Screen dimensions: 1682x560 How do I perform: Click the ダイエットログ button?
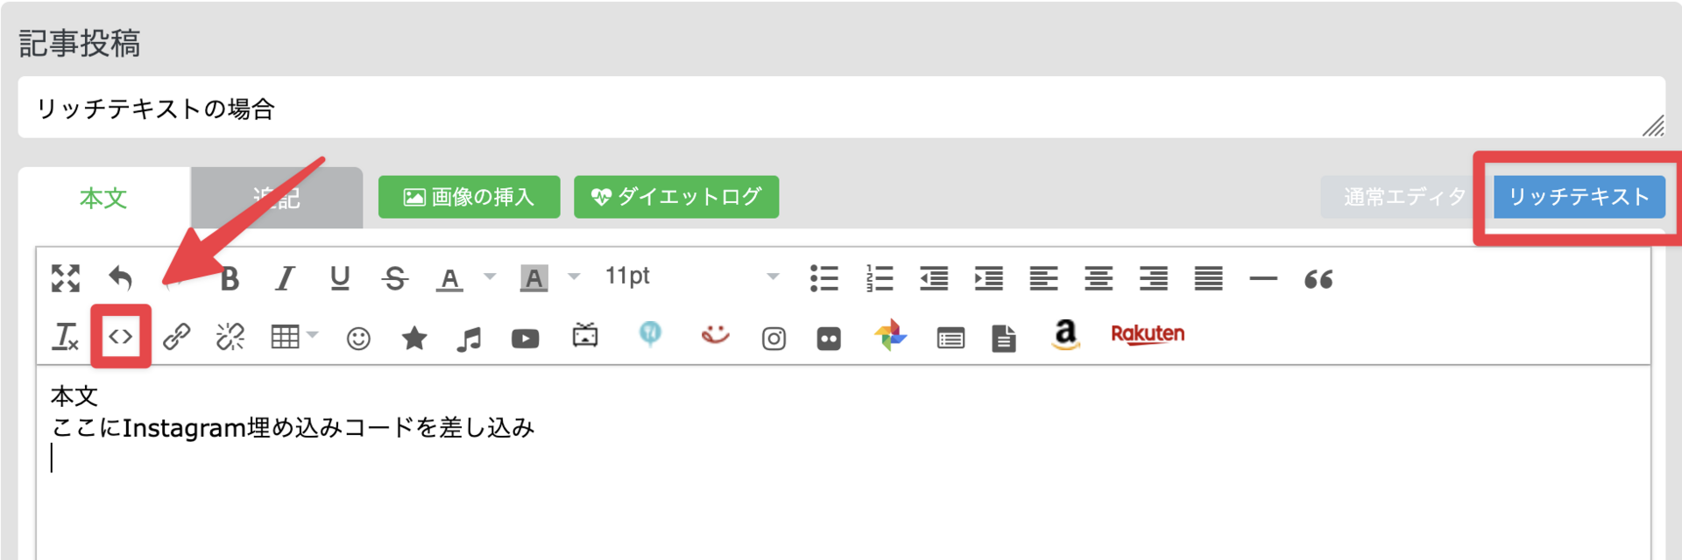676,197
